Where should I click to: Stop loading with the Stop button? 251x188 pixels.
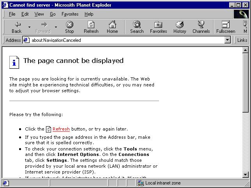point(69,27)
